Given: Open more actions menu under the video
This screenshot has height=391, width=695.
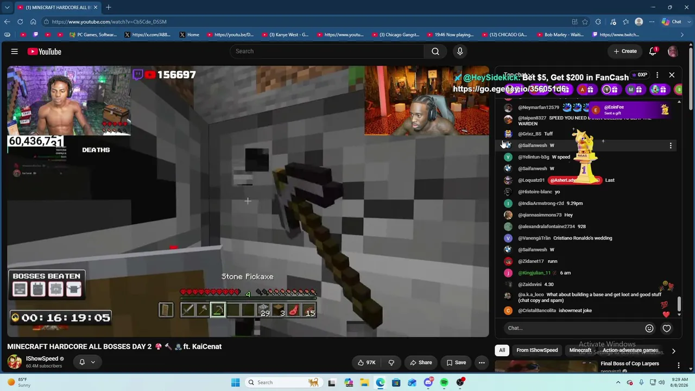Looking at the screenshot, I should (482, 362).
